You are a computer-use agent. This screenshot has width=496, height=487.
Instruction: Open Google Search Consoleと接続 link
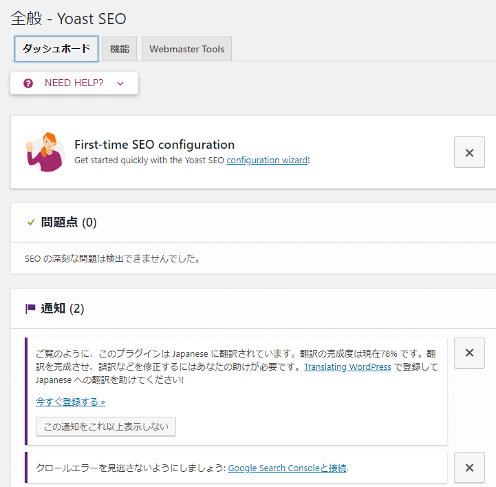(288, 468)
